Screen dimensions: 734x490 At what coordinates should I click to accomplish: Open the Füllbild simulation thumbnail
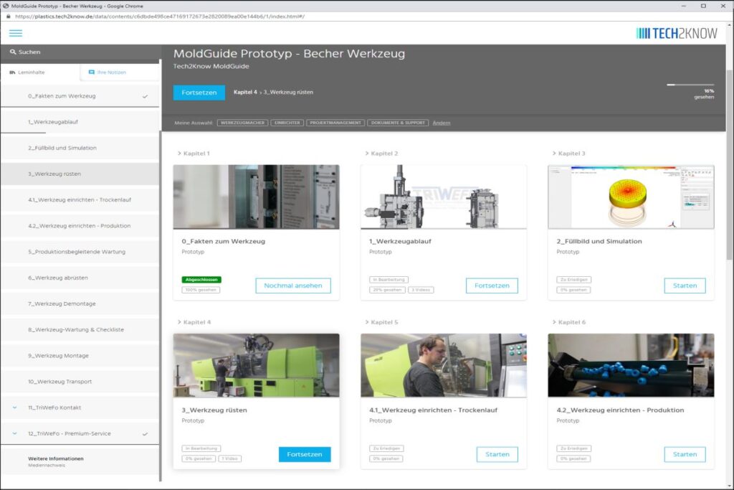coord(631,197)
